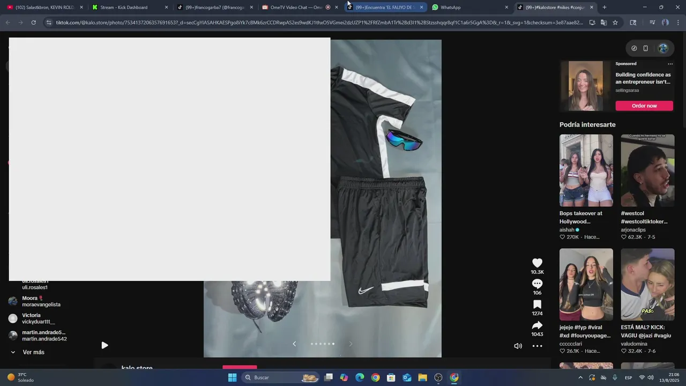
Task: Switch to the Salastkbron YouTube tab
Action: (x=45, y=8)
